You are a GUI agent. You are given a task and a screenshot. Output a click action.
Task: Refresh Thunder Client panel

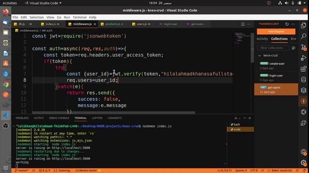(x=287, y=24)
